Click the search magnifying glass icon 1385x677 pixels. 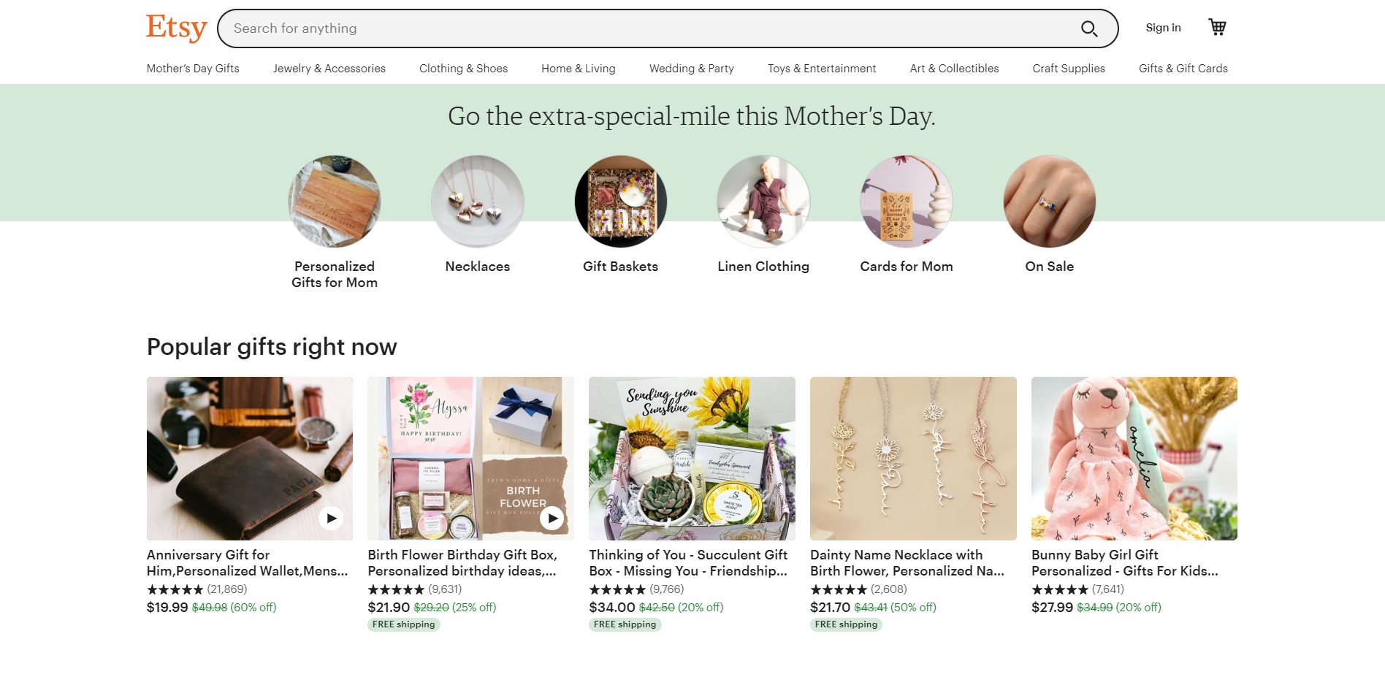pos(1088,28)
